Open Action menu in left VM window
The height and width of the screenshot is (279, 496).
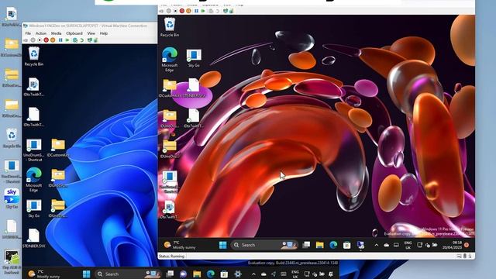tap(41, 33)
